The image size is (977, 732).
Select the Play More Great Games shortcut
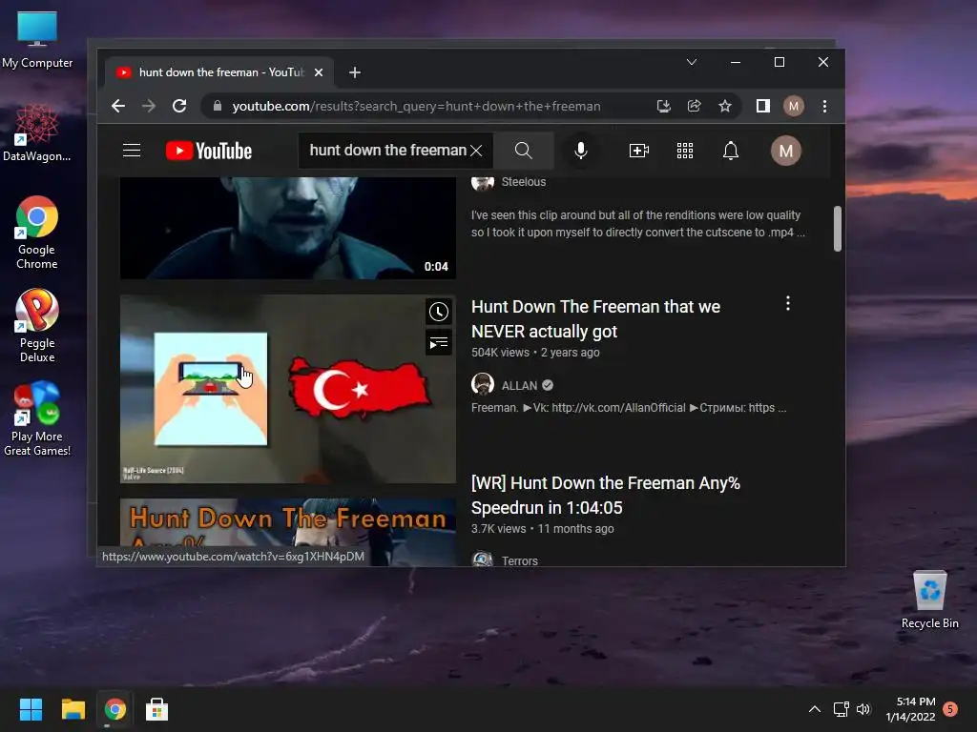[x=37, y=419]
